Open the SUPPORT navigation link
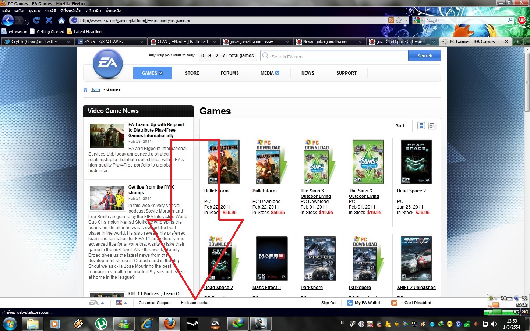This screenshot has height=331, width=530. pos(346,73)
